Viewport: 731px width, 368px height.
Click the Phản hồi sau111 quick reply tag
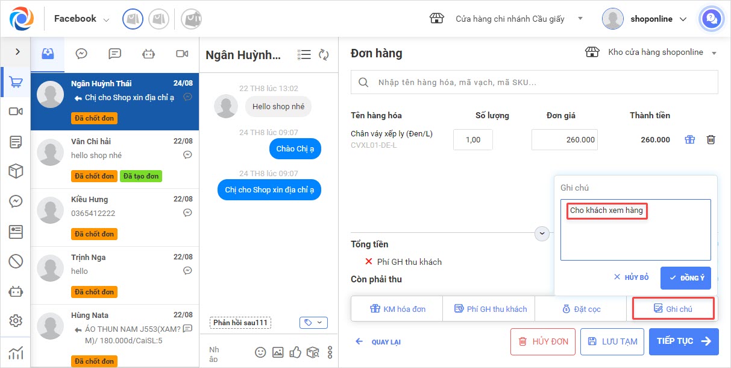[x=240, y=323]
